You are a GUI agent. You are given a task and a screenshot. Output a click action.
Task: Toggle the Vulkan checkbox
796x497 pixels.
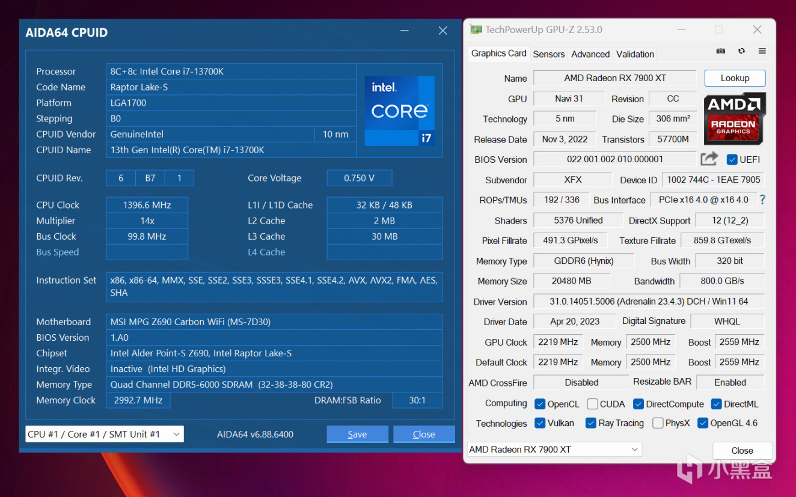[x=540, y=423]
